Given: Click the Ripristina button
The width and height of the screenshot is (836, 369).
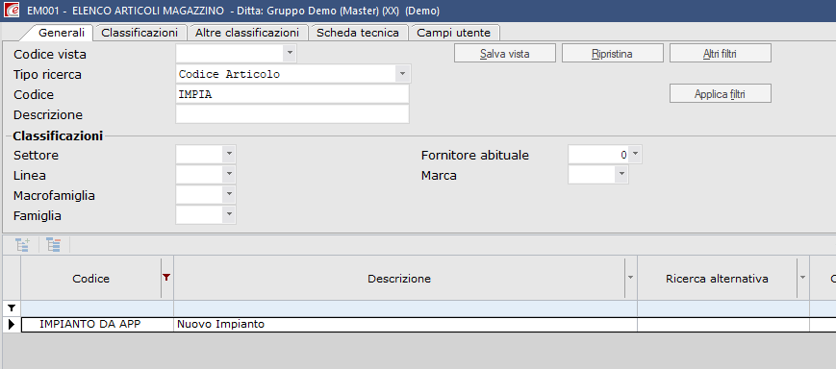Looking at the screenshot, I should [x=613, y=53].
